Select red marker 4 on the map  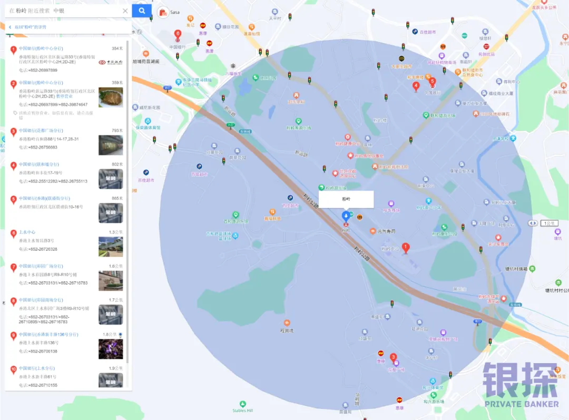416,87
